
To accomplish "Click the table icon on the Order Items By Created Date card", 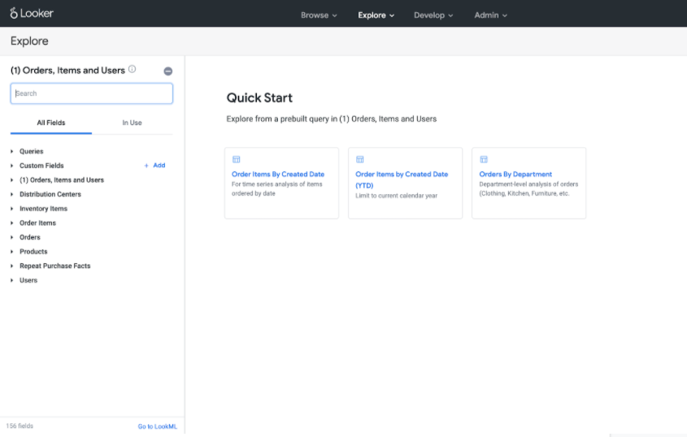I will pyautogui.click(x=236, y=159).
